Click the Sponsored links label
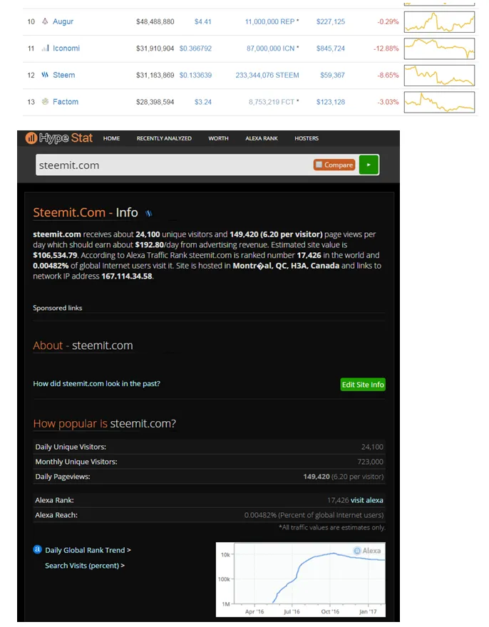489x627 pixels. pos(57,308)
